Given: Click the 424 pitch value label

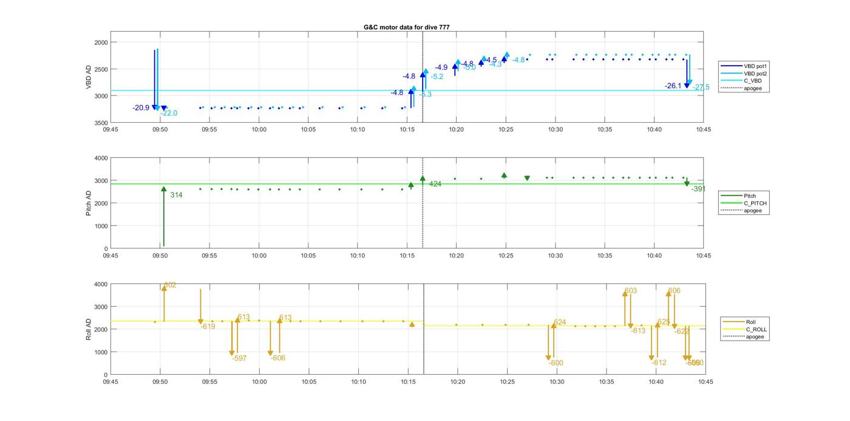Looking at the screenshot, I should [435, 184].
